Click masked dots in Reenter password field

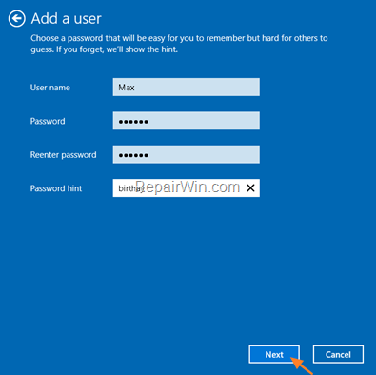click(x=133, y=155)
